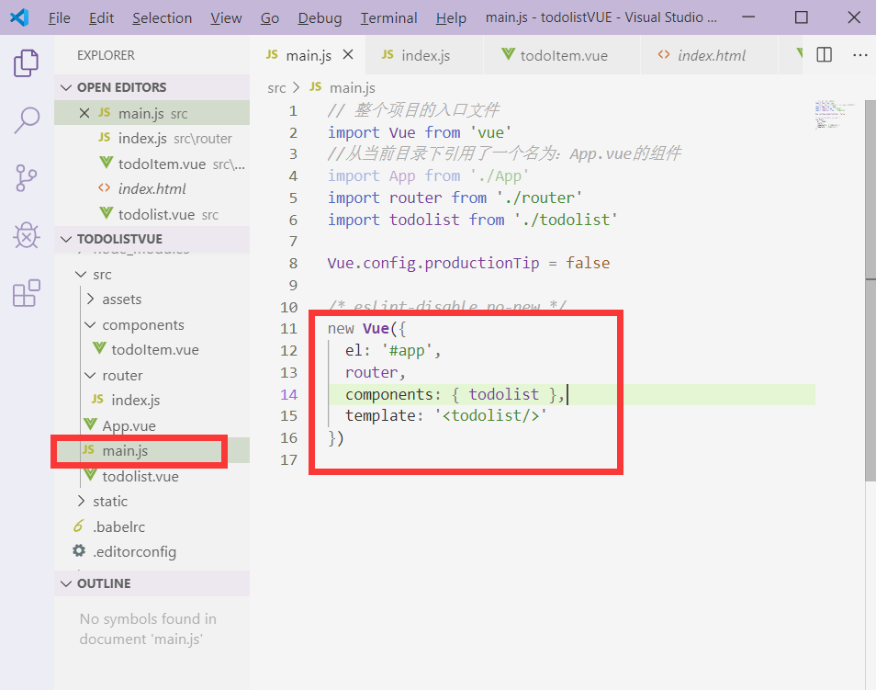Open the Extensions view
876x690 pixels.
pyautogui.click(x=26, y=294)
